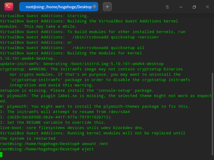Open the hamburger main menu

coord(167,7)
